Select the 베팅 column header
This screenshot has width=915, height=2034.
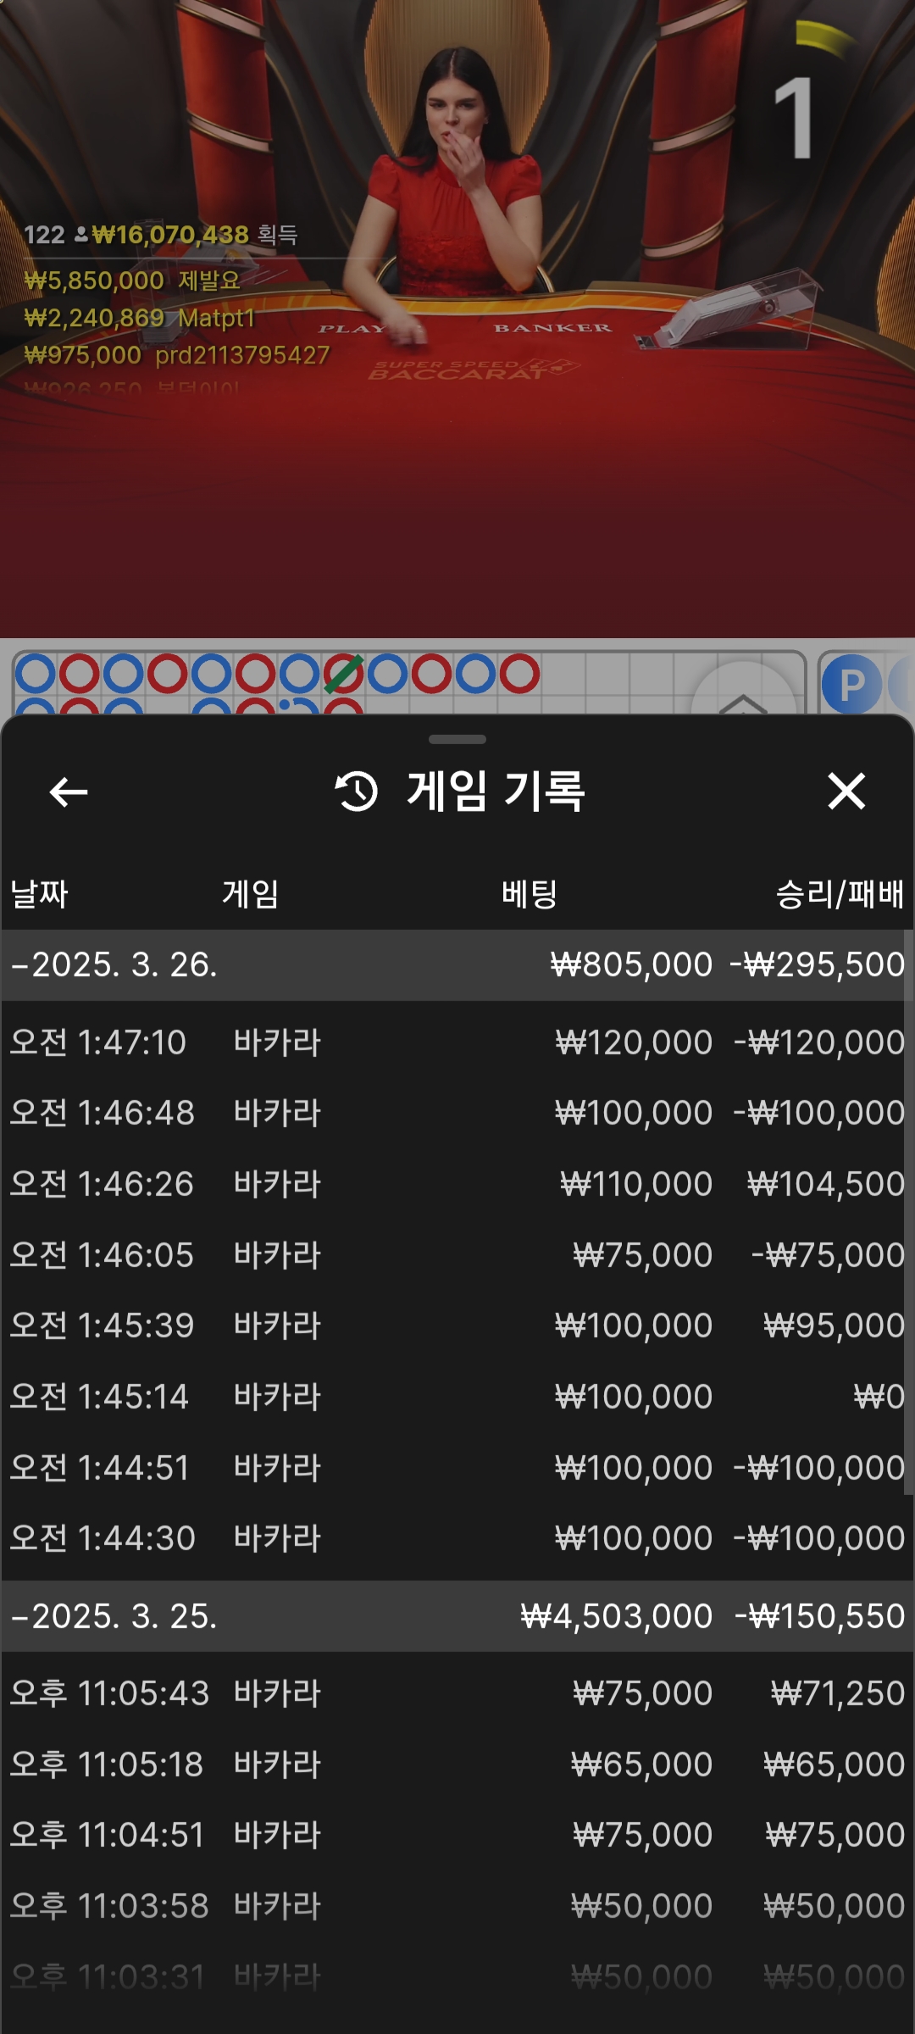coord(529,894)
